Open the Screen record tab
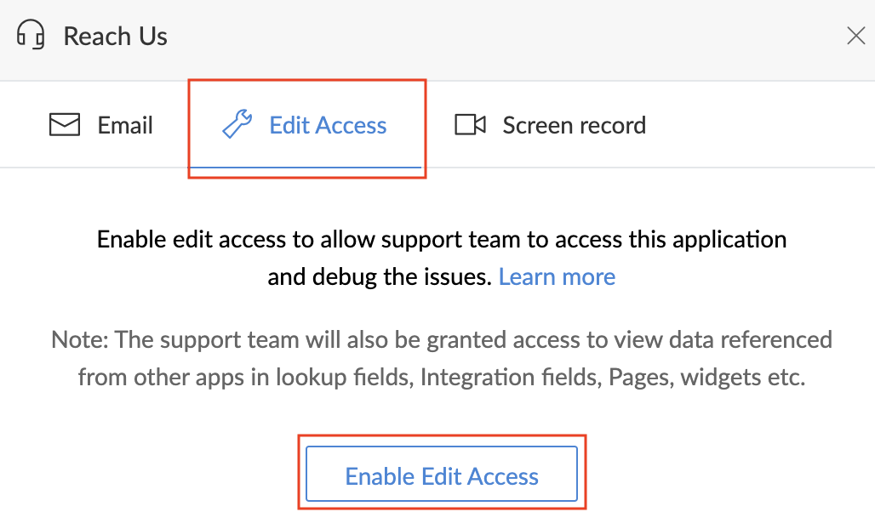 click(x=574, y=126)
